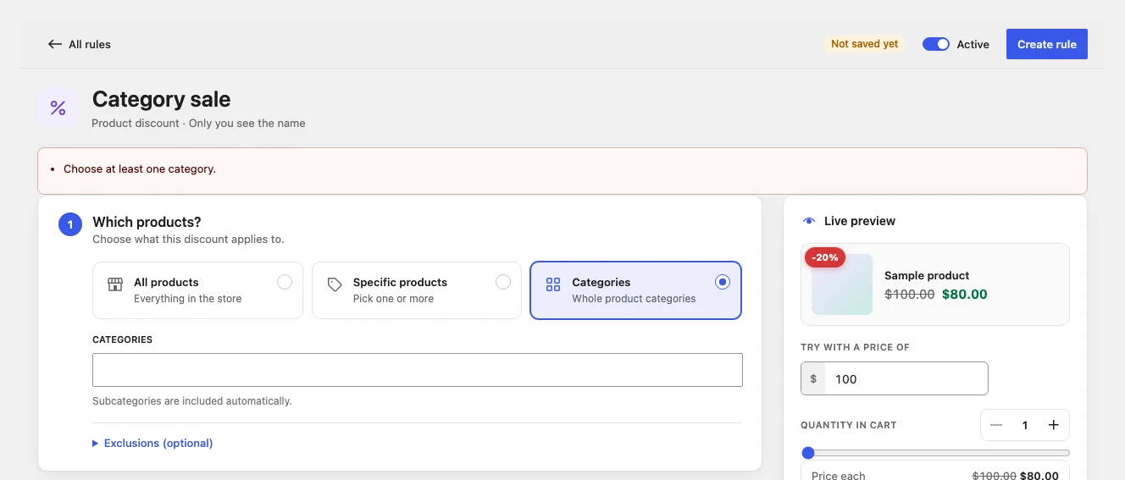The width and height of the screenshot is (1125, 480).
Task: Click the Category sale rule title
Action: coord(161,99)
